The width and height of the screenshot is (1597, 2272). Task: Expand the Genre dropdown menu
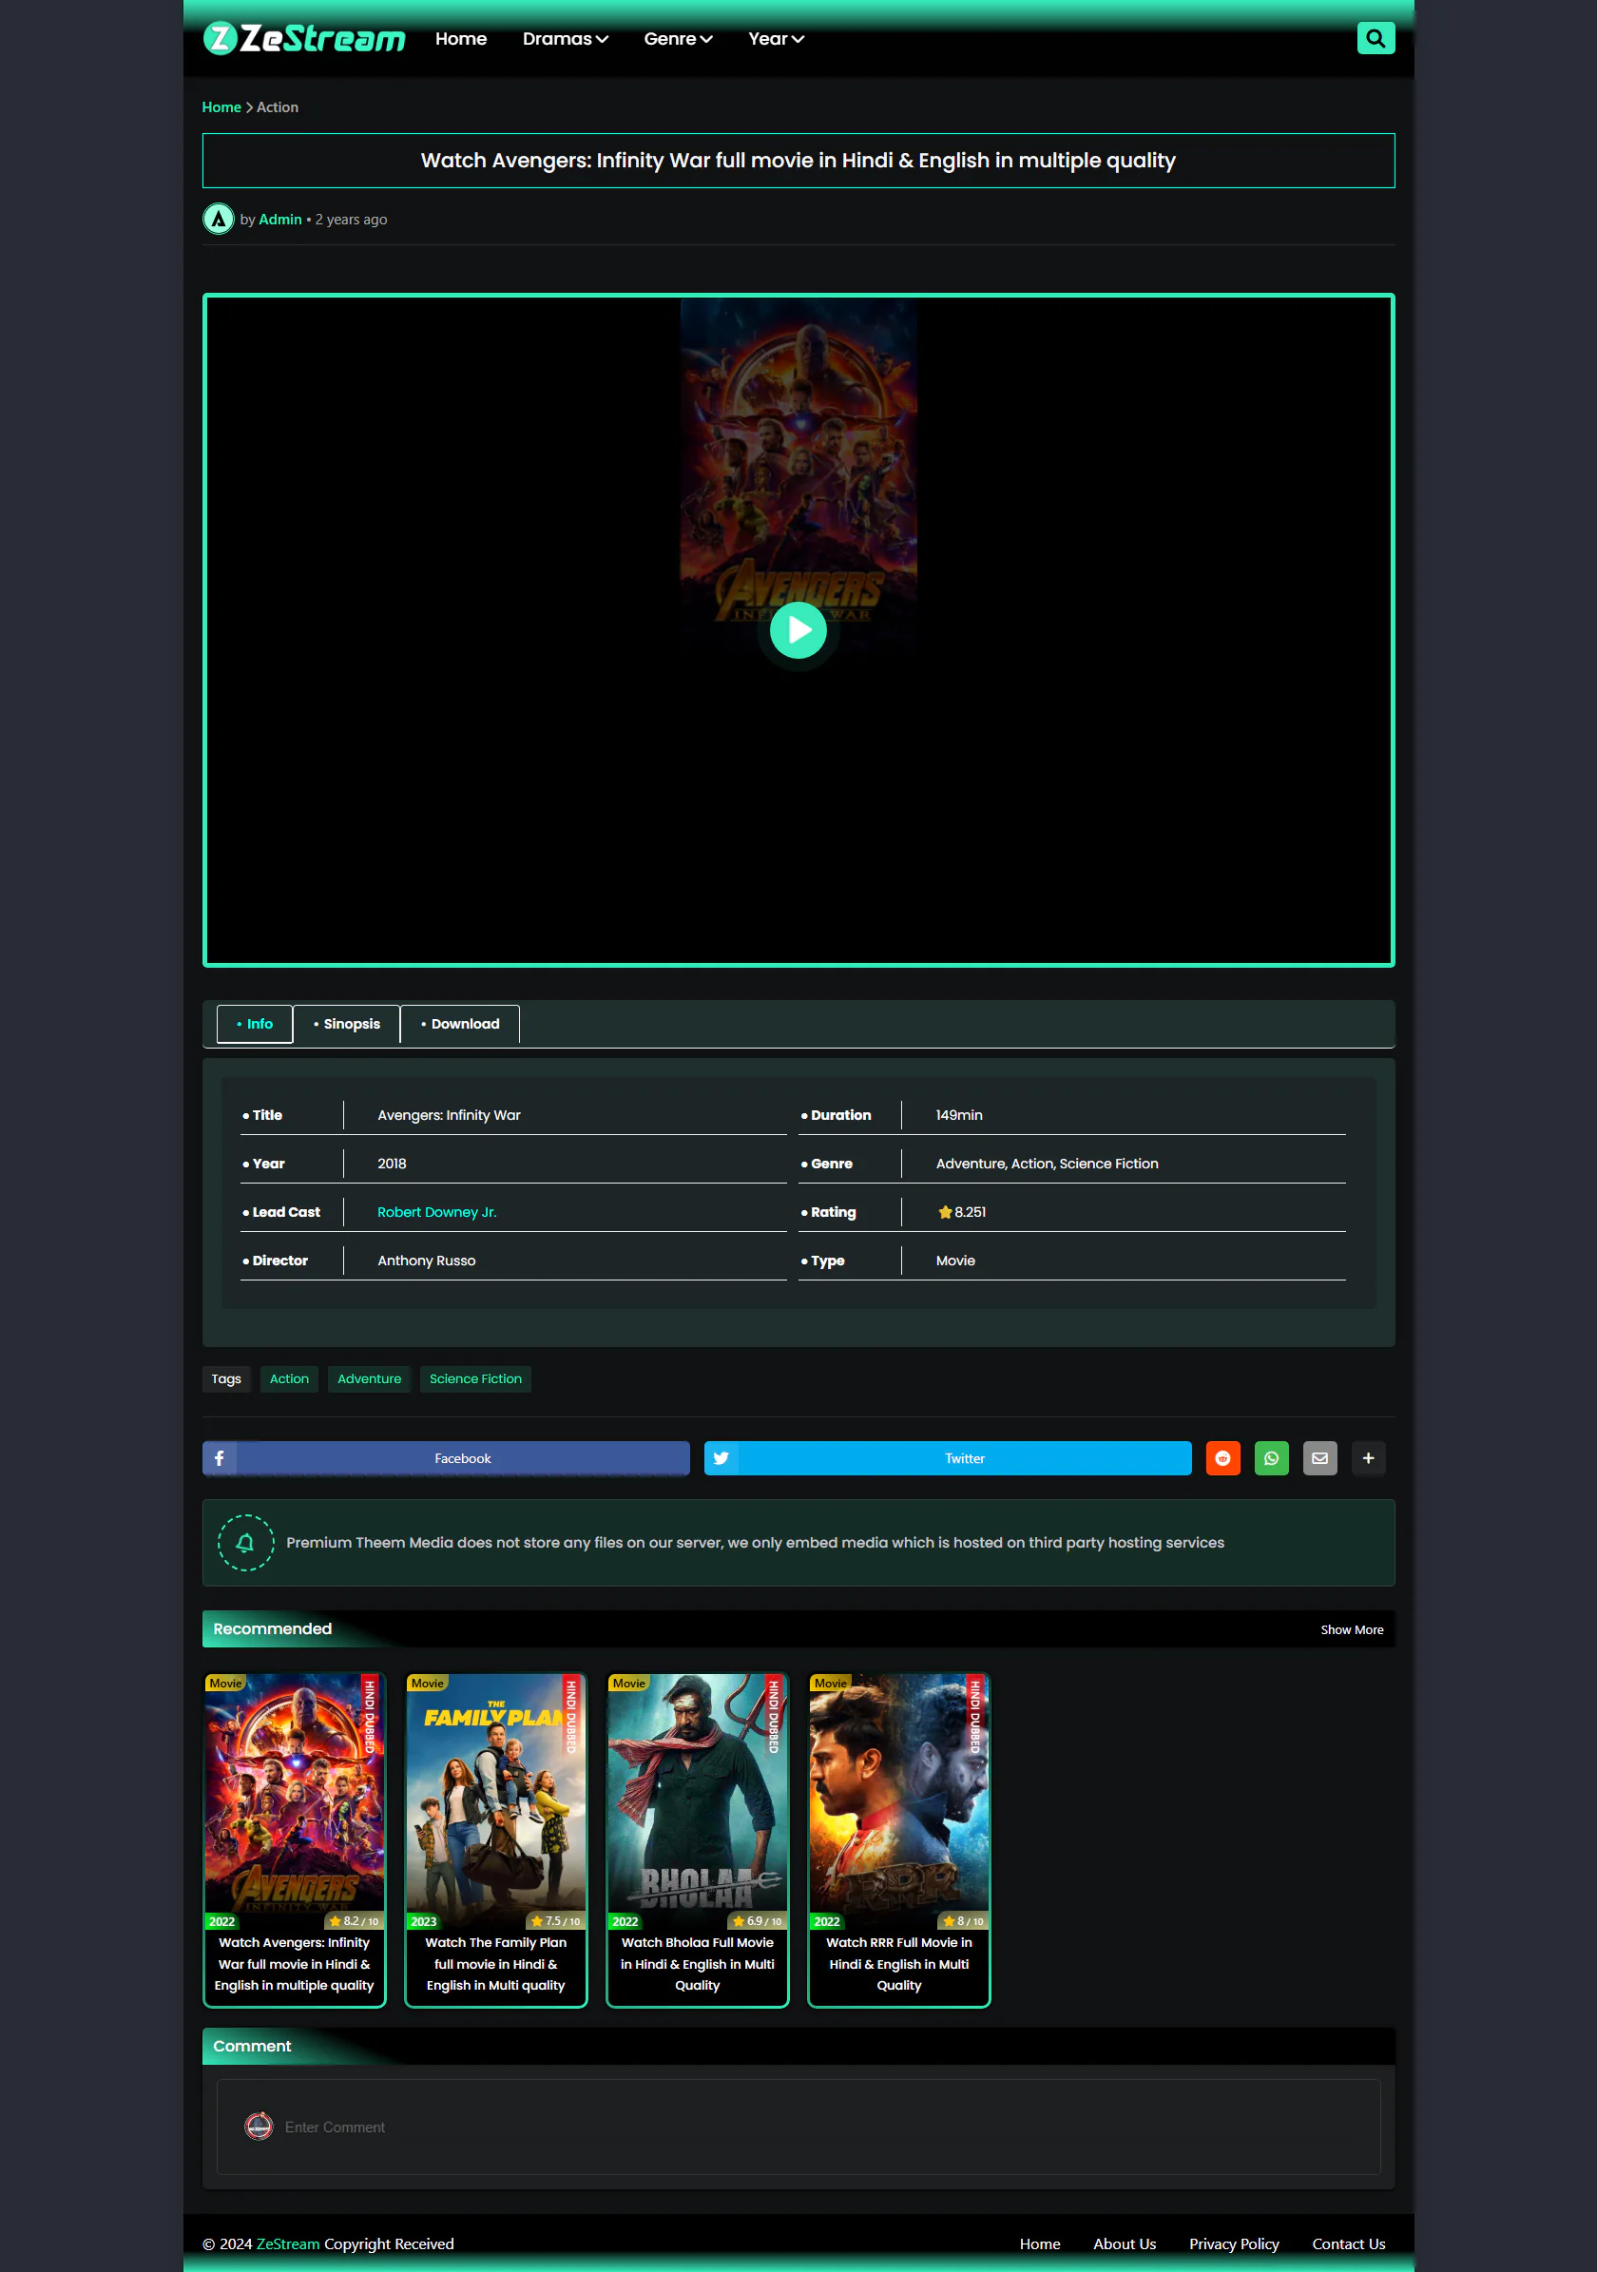678,39
